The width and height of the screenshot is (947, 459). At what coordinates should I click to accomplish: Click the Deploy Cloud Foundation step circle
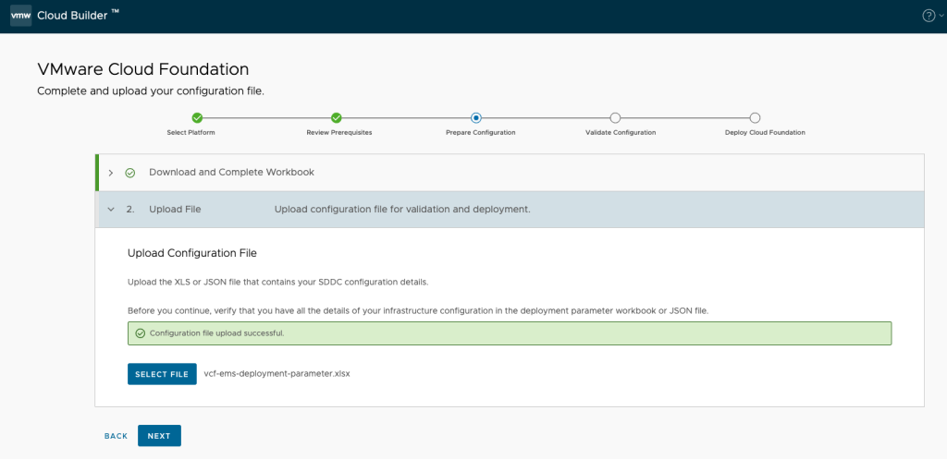pos(755,117)
